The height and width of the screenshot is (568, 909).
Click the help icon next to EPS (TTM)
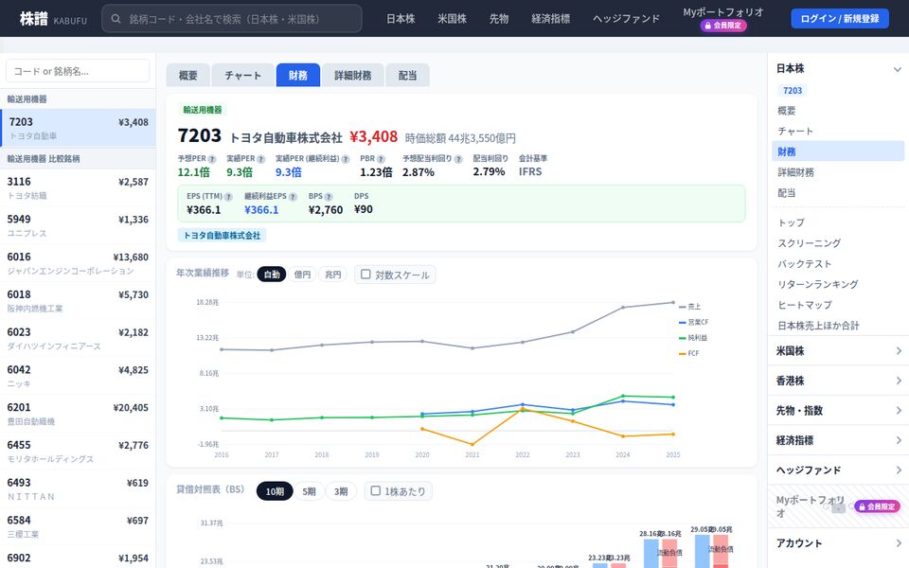click(x=228, y=197)
